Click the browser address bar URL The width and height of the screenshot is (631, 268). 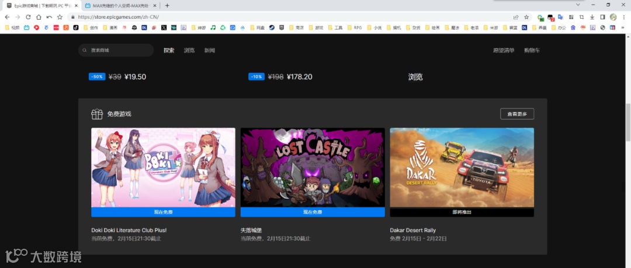[118, 17]
